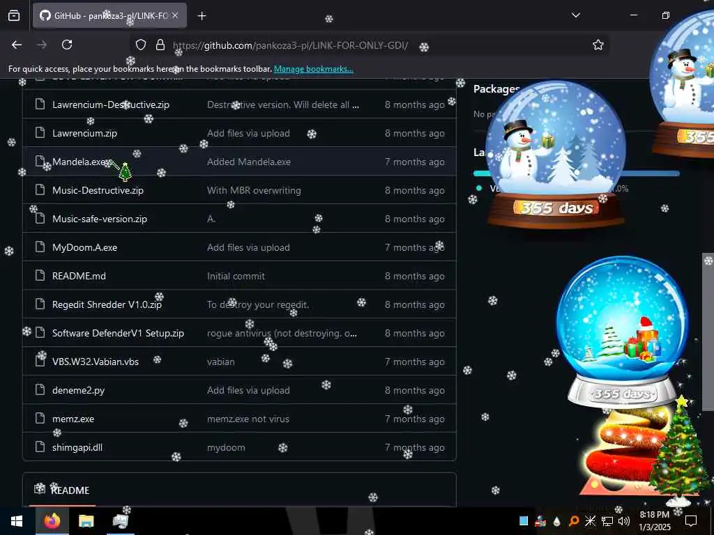The image size is (714, 535).
Task: Click water drop tray icon
Action: (556, 521)
